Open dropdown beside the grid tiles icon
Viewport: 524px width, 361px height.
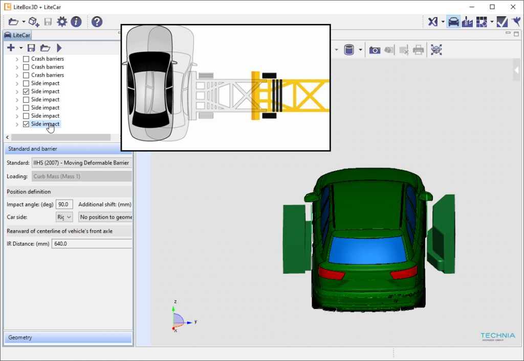[x=492, y=22]
